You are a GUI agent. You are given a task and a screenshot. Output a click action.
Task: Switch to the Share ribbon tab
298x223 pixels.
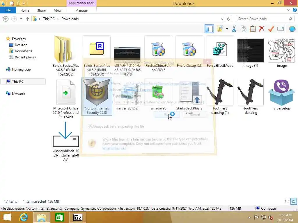[x=41, y=10]
